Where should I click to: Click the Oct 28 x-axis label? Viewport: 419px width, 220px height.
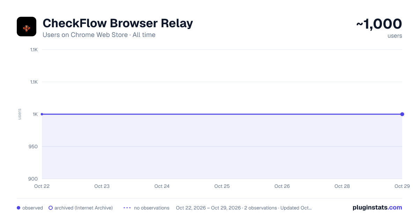pyautogui.click(x=342, y=186)
